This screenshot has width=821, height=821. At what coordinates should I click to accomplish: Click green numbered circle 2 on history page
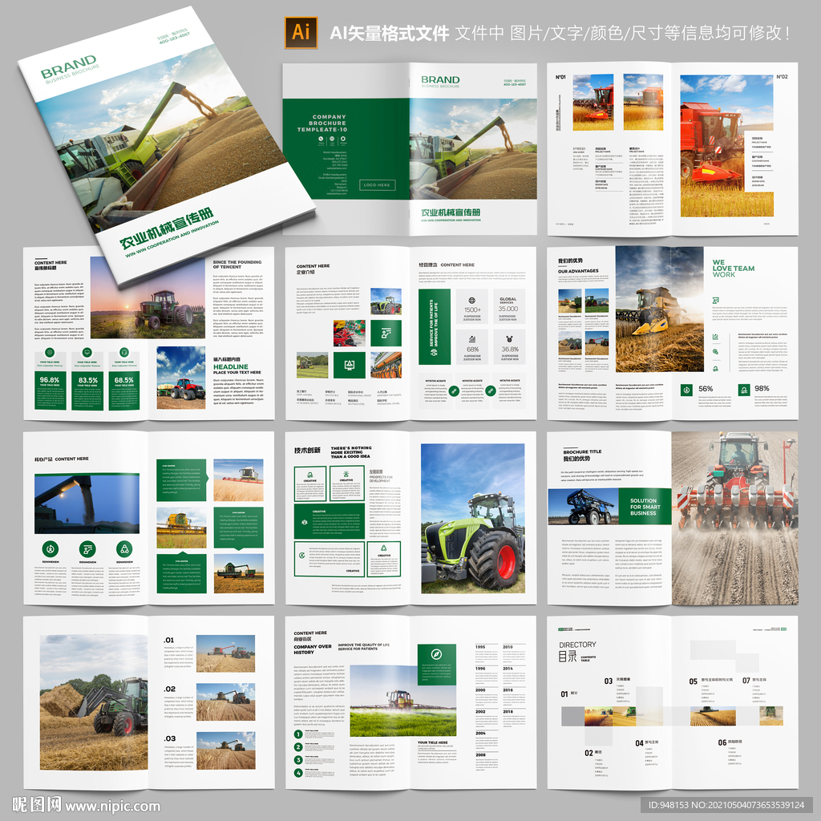click(x=298, y=747)
